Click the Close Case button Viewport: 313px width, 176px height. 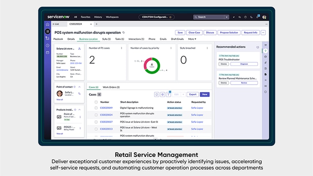click(x=194, y=33)
